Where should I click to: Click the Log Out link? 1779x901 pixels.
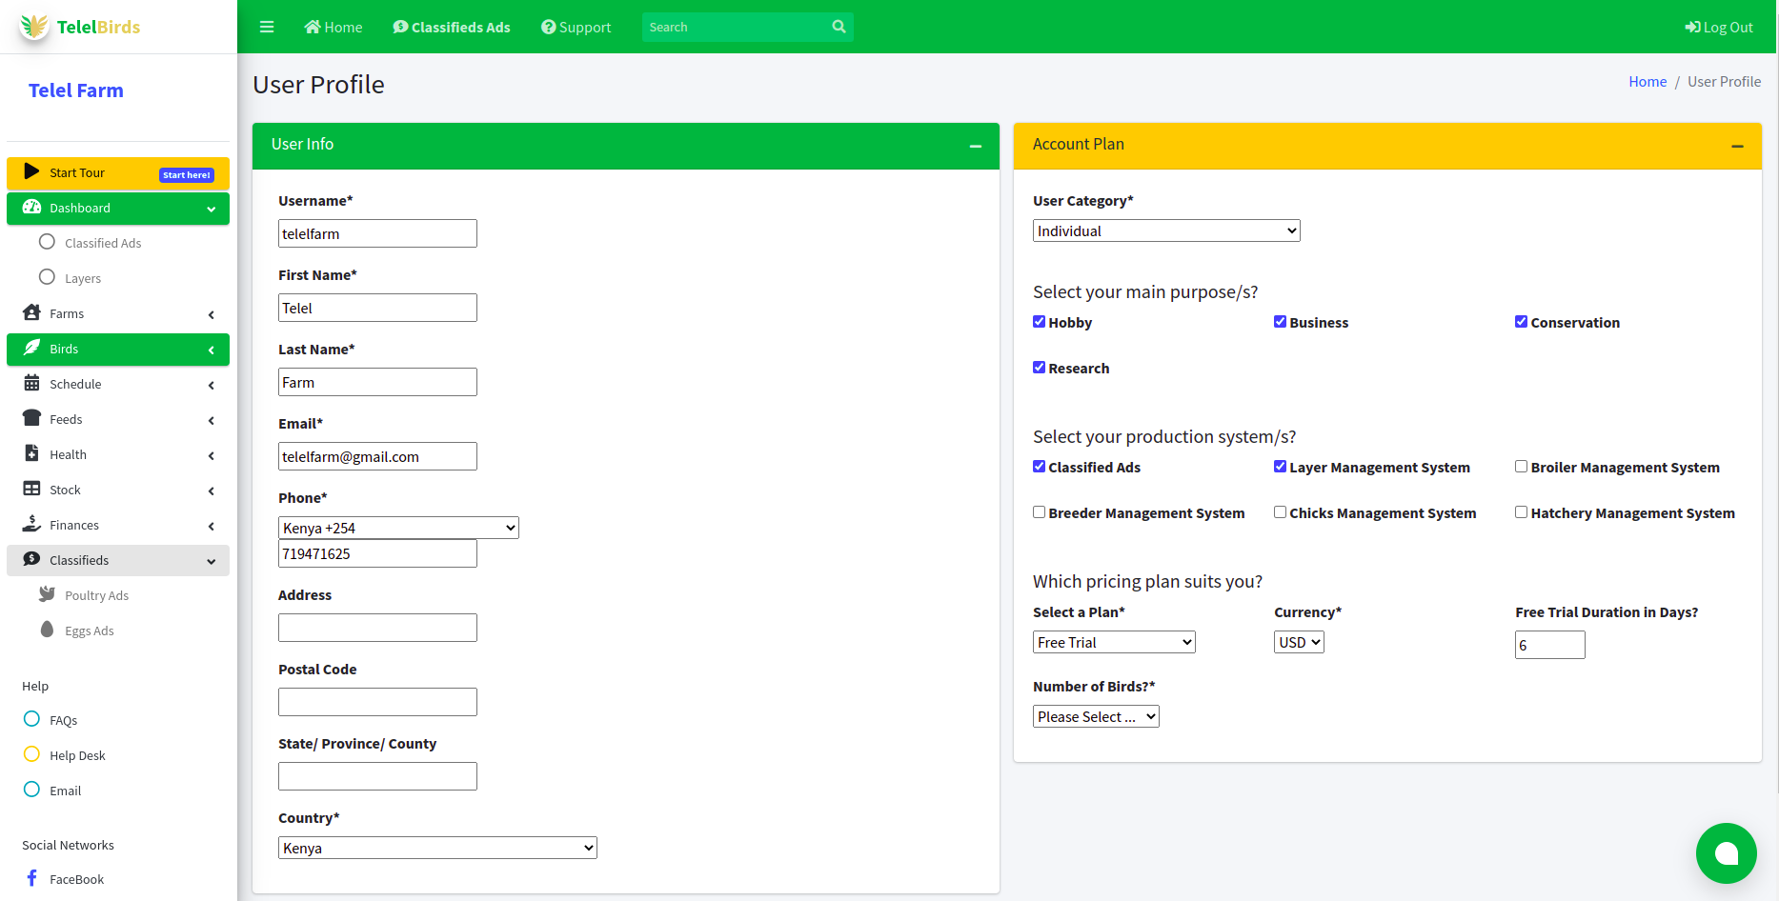(1719, 27)
